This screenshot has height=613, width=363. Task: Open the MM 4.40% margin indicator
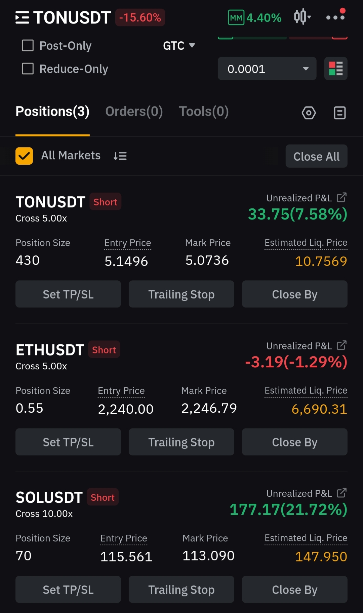(x=254, y=17)
